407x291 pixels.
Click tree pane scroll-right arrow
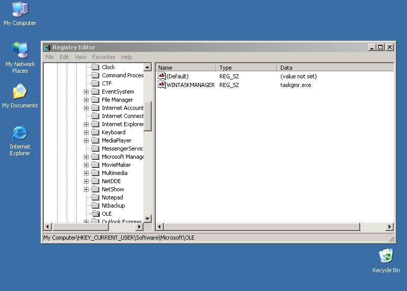[139, 226]
